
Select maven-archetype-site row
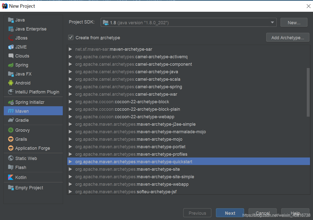coord(189,169)
